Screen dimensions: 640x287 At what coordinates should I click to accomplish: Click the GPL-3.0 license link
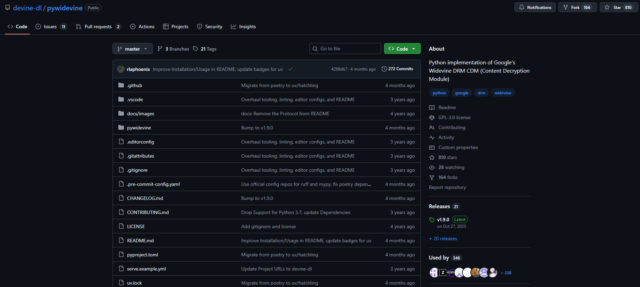coord(454,117)
